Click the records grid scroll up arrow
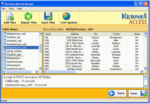Viewport: 150px width, 104px height. pos(145,34)
